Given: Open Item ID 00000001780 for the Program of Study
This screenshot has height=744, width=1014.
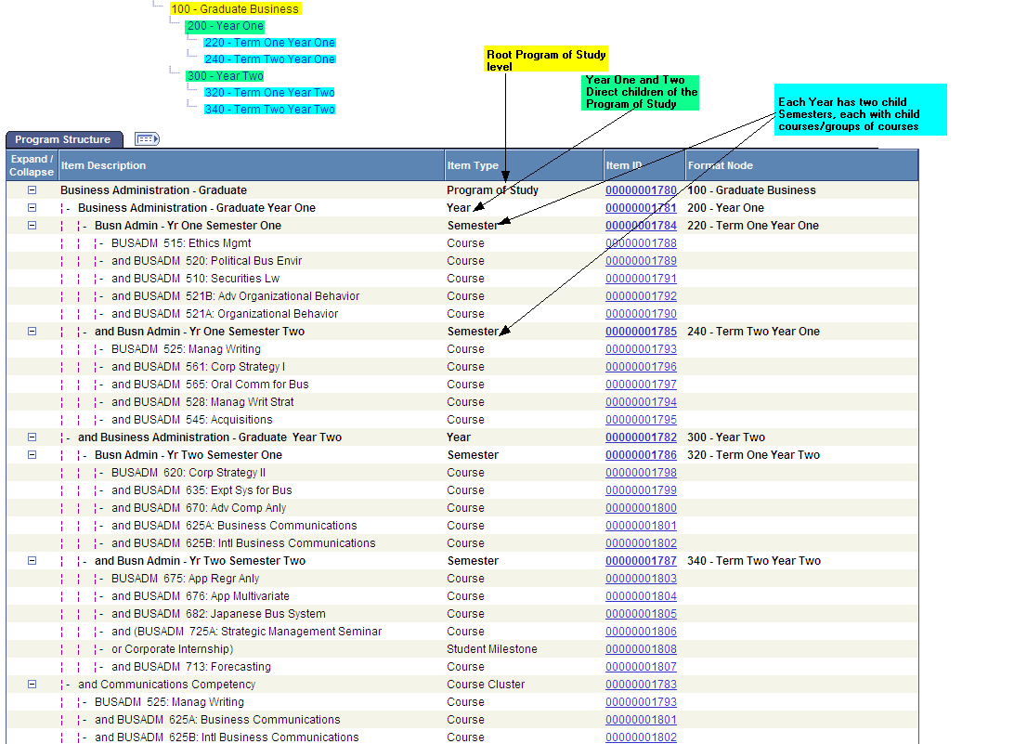Looking at the screenshot, I should click(641, 189).
